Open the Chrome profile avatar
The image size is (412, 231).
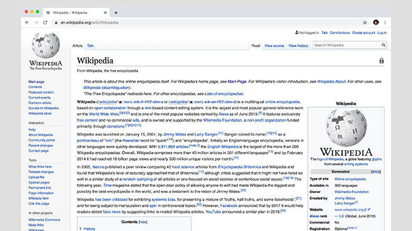pos(376,22)
